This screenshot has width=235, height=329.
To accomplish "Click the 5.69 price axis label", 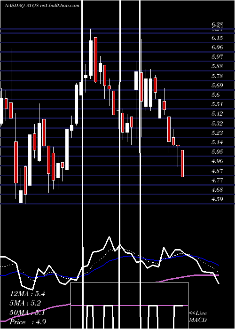I will pyautogui.click(x=217, y=86).
